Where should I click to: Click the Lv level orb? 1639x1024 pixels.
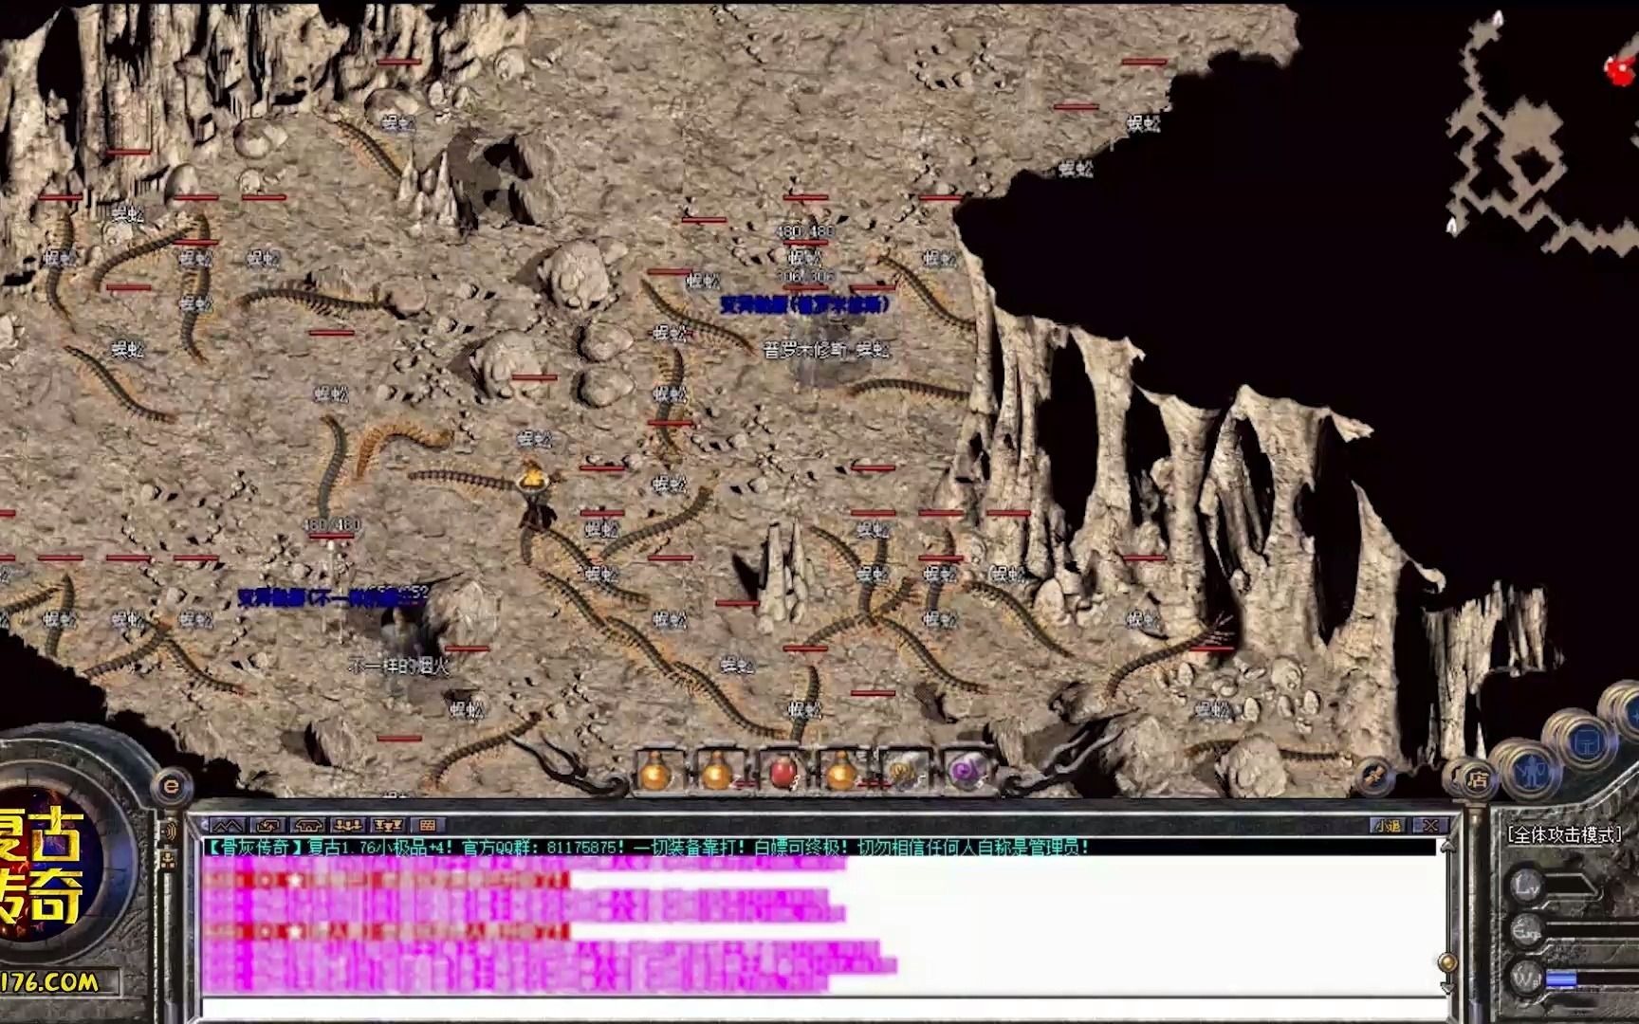pyautogui.click(x=1525, y=886)
